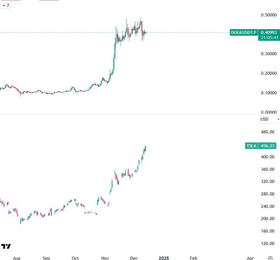This screenshot has width=280, height=260.
Task: Select the 2025 label on the time axis
Action: [164, 258]
